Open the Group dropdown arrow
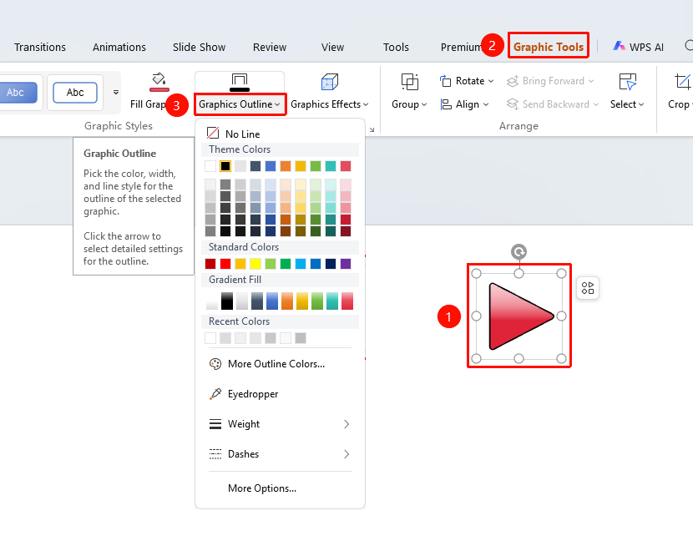This screenshot has width=693, height=536. 424,104
